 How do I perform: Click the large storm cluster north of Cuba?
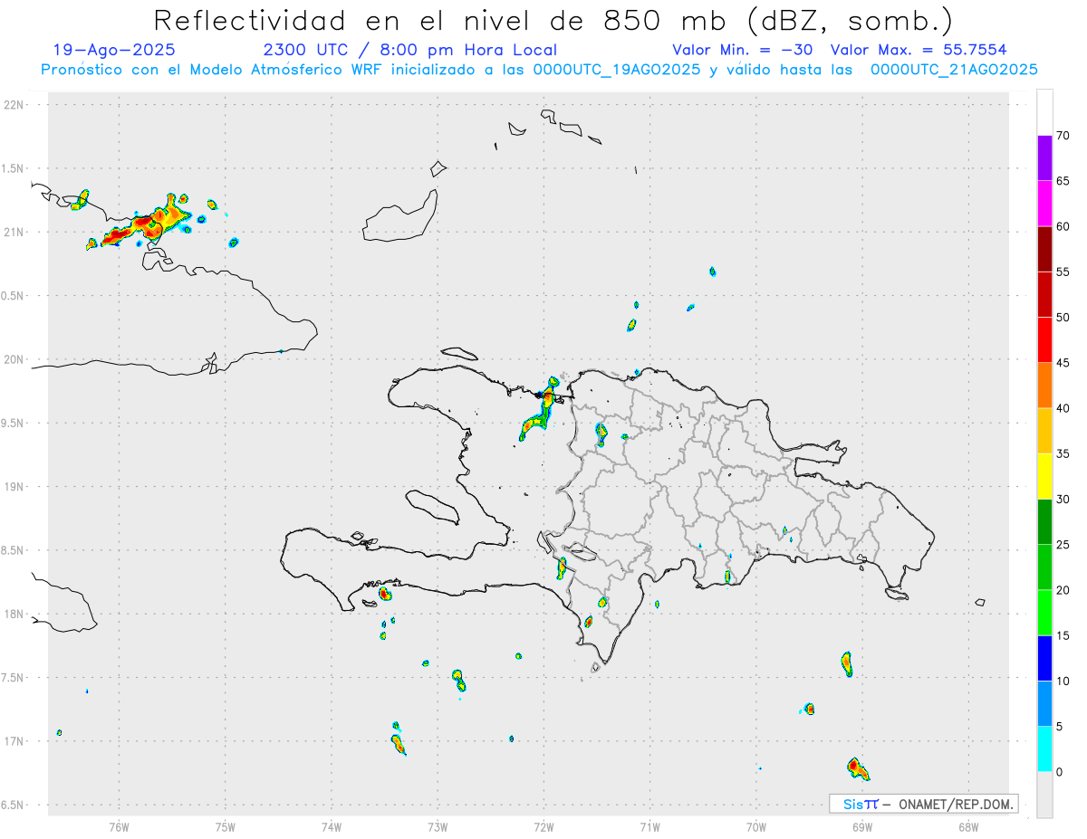145,224
